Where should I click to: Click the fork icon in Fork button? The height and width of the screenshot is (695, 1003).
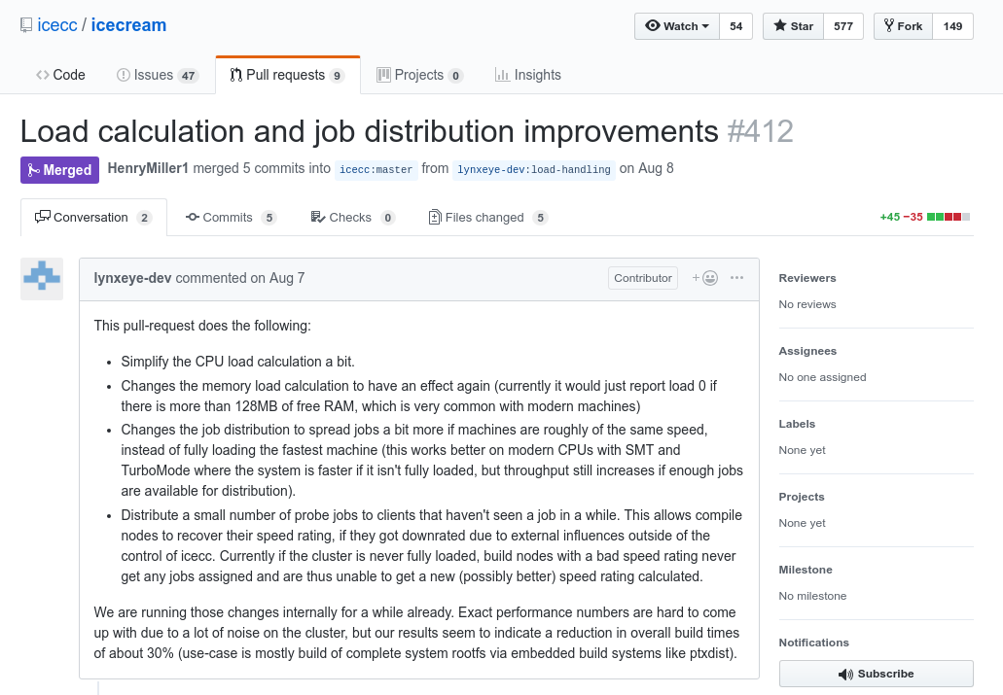click(x=888, y=25)
